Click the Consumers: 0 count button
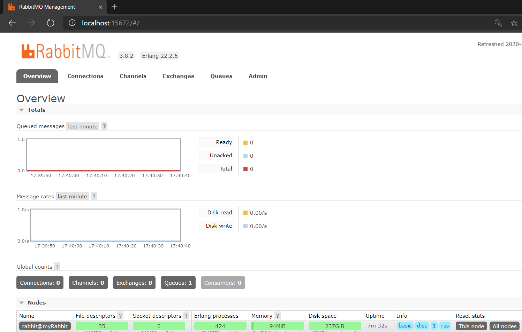522x332 pixels. [223, 283]
